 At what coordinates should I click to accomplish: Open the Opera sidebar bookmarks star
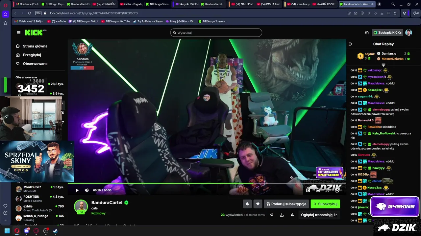5,23
